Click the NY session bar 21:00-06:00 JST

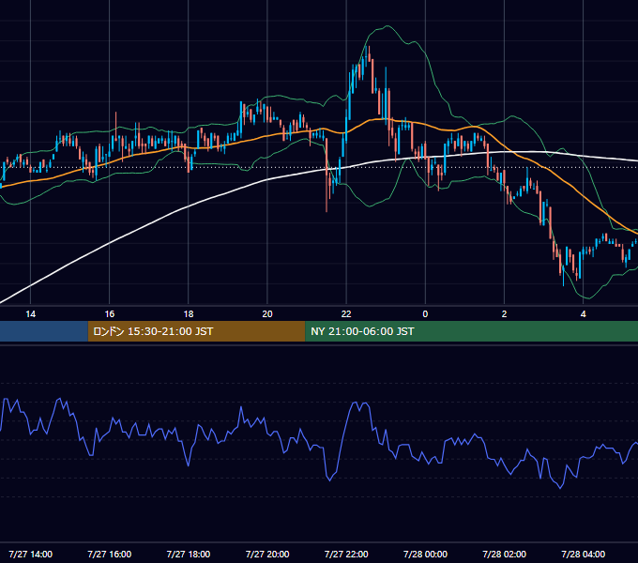tap(472, 331)
